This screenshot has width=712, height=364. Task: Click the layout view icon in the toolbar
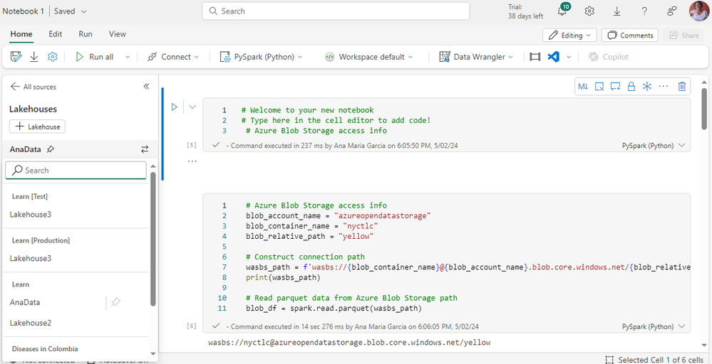click(535, 57)
